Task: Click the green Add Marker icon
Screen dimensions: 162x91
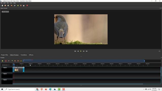Action: pos(12,61)
